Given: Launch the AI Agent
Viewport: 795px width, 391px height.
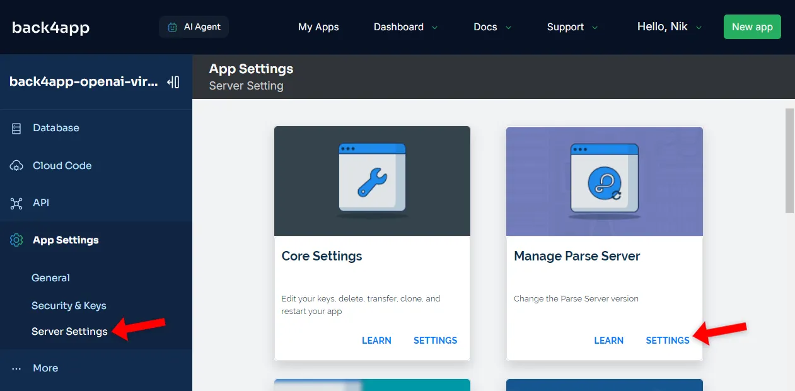Looking at the screenshot, I should [194, 26].
